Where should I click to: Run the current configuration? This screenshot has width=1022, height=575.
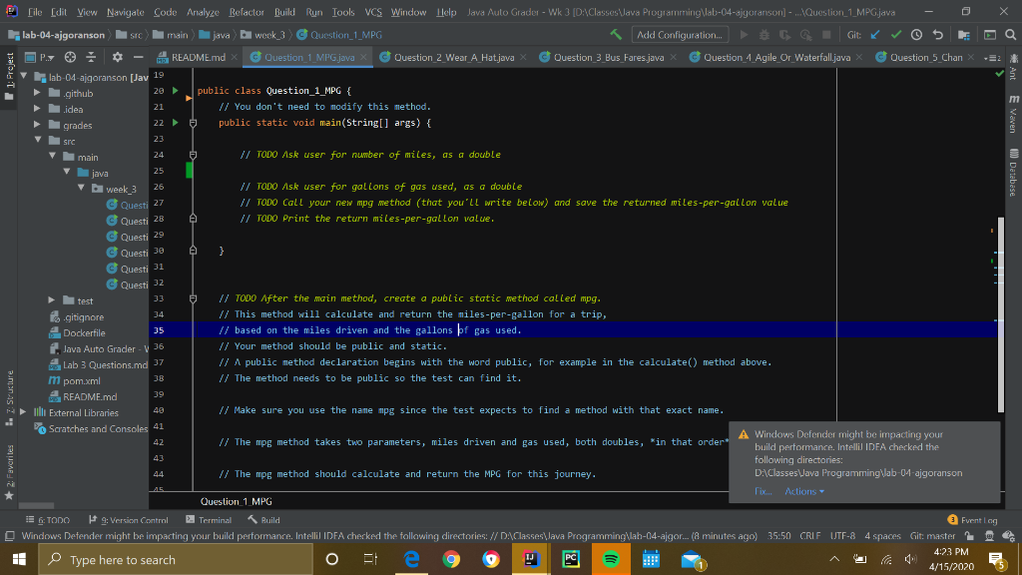coord(745,34)
